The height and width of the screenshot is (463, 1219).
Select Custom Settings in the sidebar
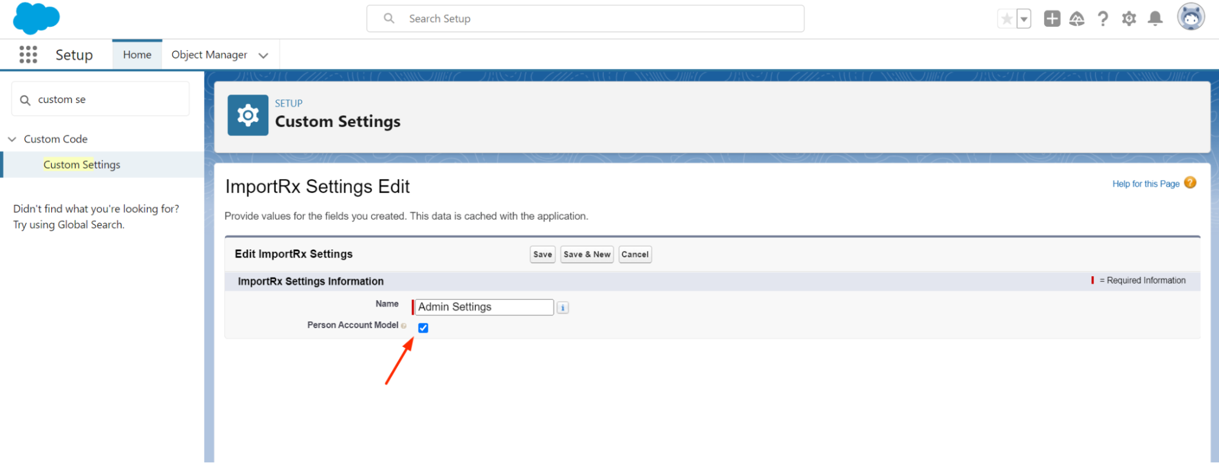(x=82, y=165)
